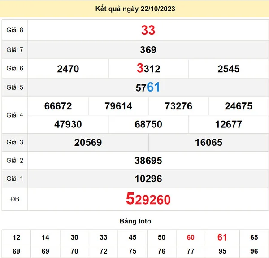Select the Giải 3 number 16065
The image size is (269, 258).
[x=208, y=143]
